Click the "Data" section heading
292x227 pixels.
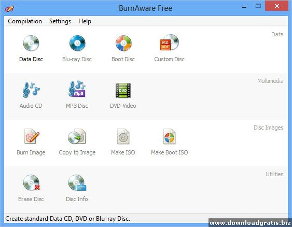pyautogui.click(x=277, y=34)
